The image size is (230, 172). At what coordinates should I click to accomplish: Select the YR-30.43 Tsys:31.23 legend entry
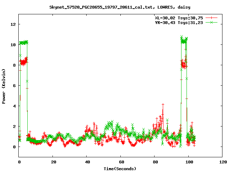(179, 23)
